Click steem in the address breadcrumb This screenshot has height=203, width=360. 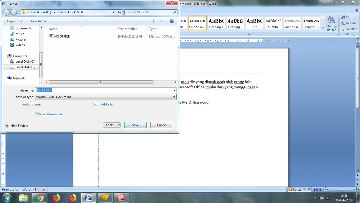pyautogui.click(x=61, y=12)
